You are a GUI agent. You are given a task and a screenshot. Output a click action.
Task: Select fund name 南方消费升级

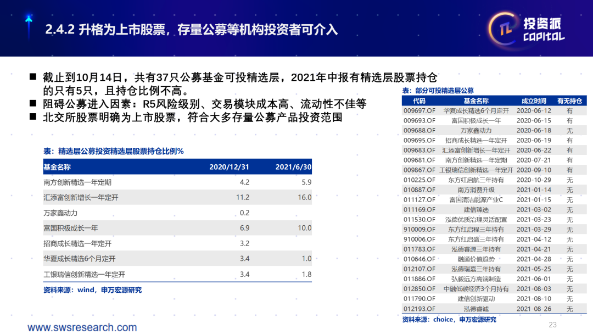click(x=475, y=190)
